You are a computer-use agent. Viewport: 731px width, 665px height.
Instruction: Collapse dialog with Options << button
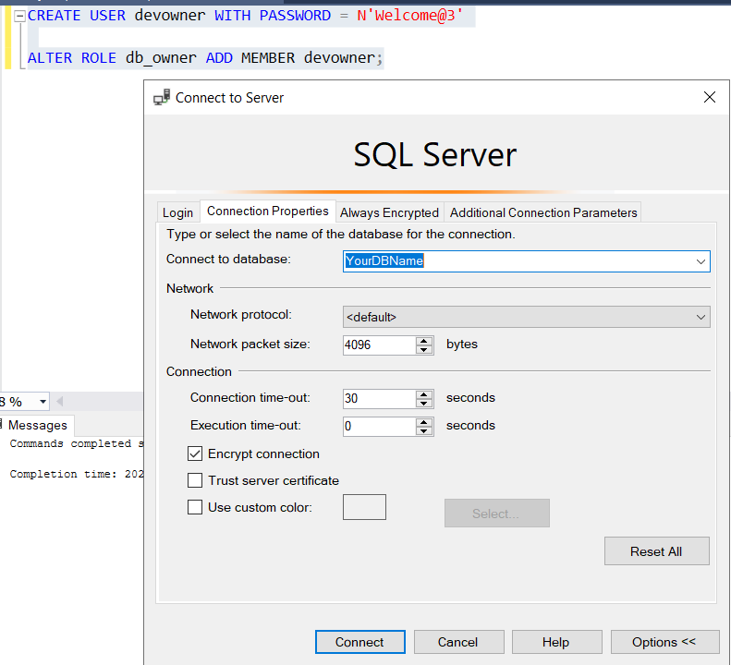pos(664,642)
